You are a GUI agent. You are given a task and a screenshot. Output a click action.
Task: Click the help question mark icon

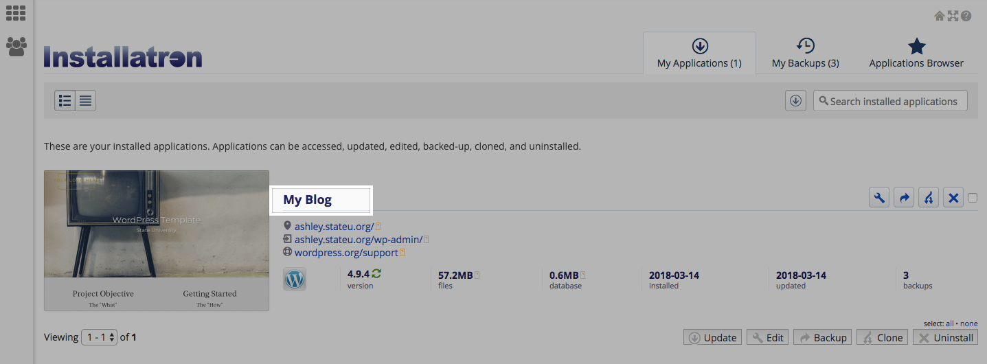(966, 16)
